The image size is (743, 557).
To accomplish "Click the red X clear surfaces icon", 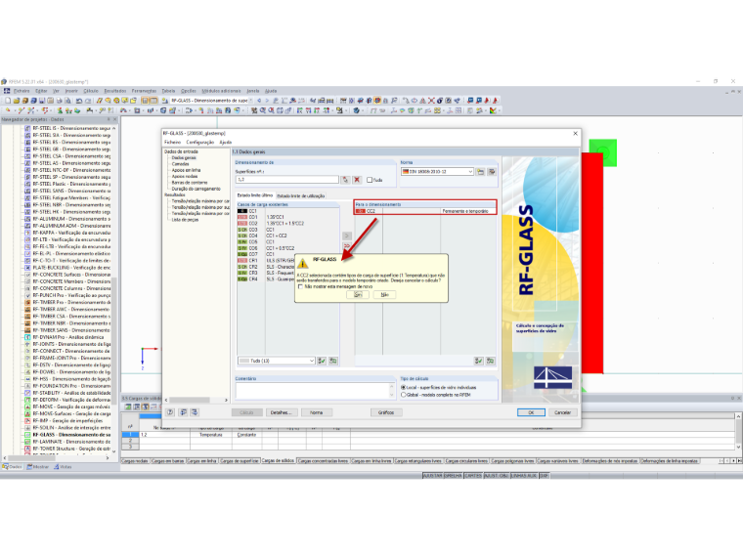I will point(357,180).
